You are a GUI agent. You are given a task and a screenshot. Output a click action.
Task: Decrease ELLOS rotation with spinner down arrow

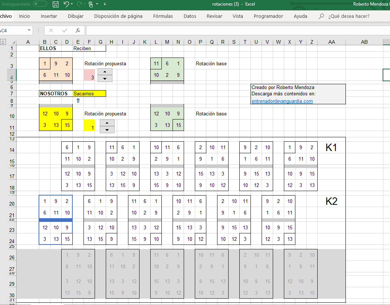105,78
